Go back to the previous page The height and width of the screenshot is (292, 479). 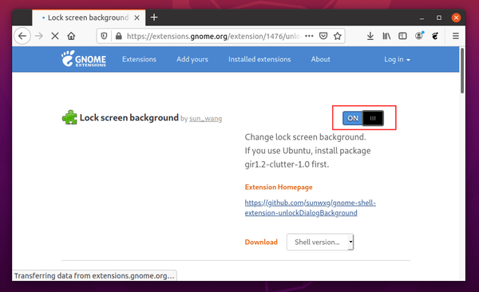(22, 36)
